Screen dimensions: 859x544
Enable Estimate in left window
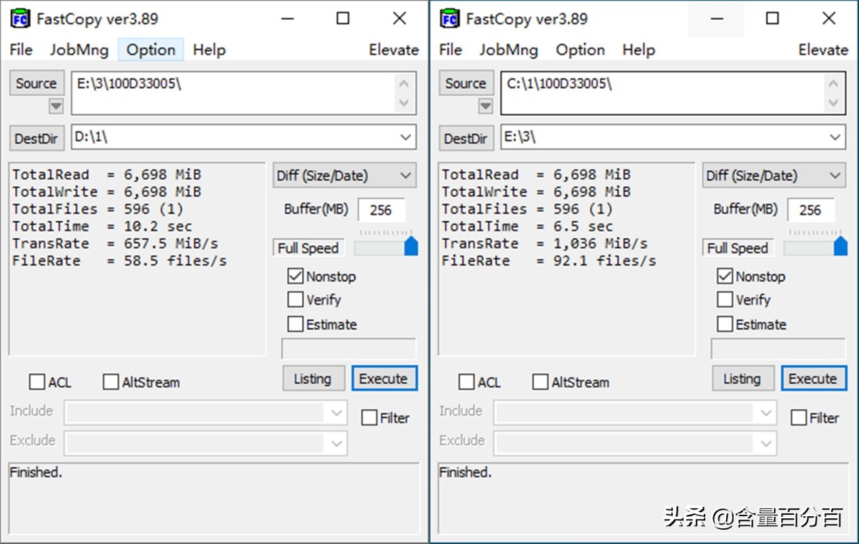(x=295, y=324)
